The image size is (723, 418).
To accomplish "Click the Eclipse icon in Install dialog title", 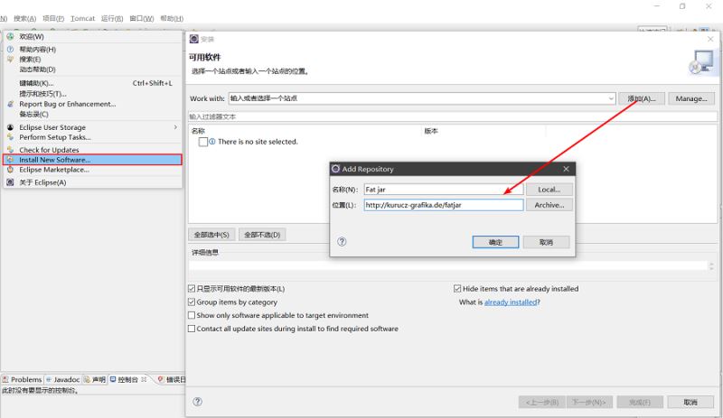I will pos(194,39).
